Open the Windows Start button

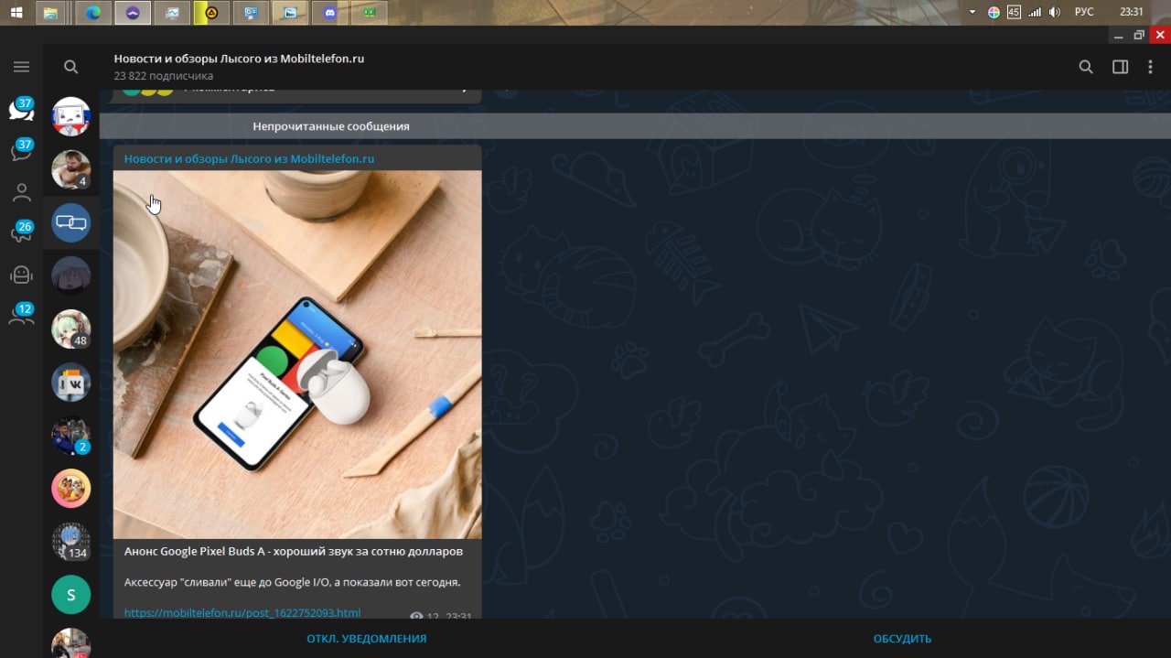pos(16,13)
